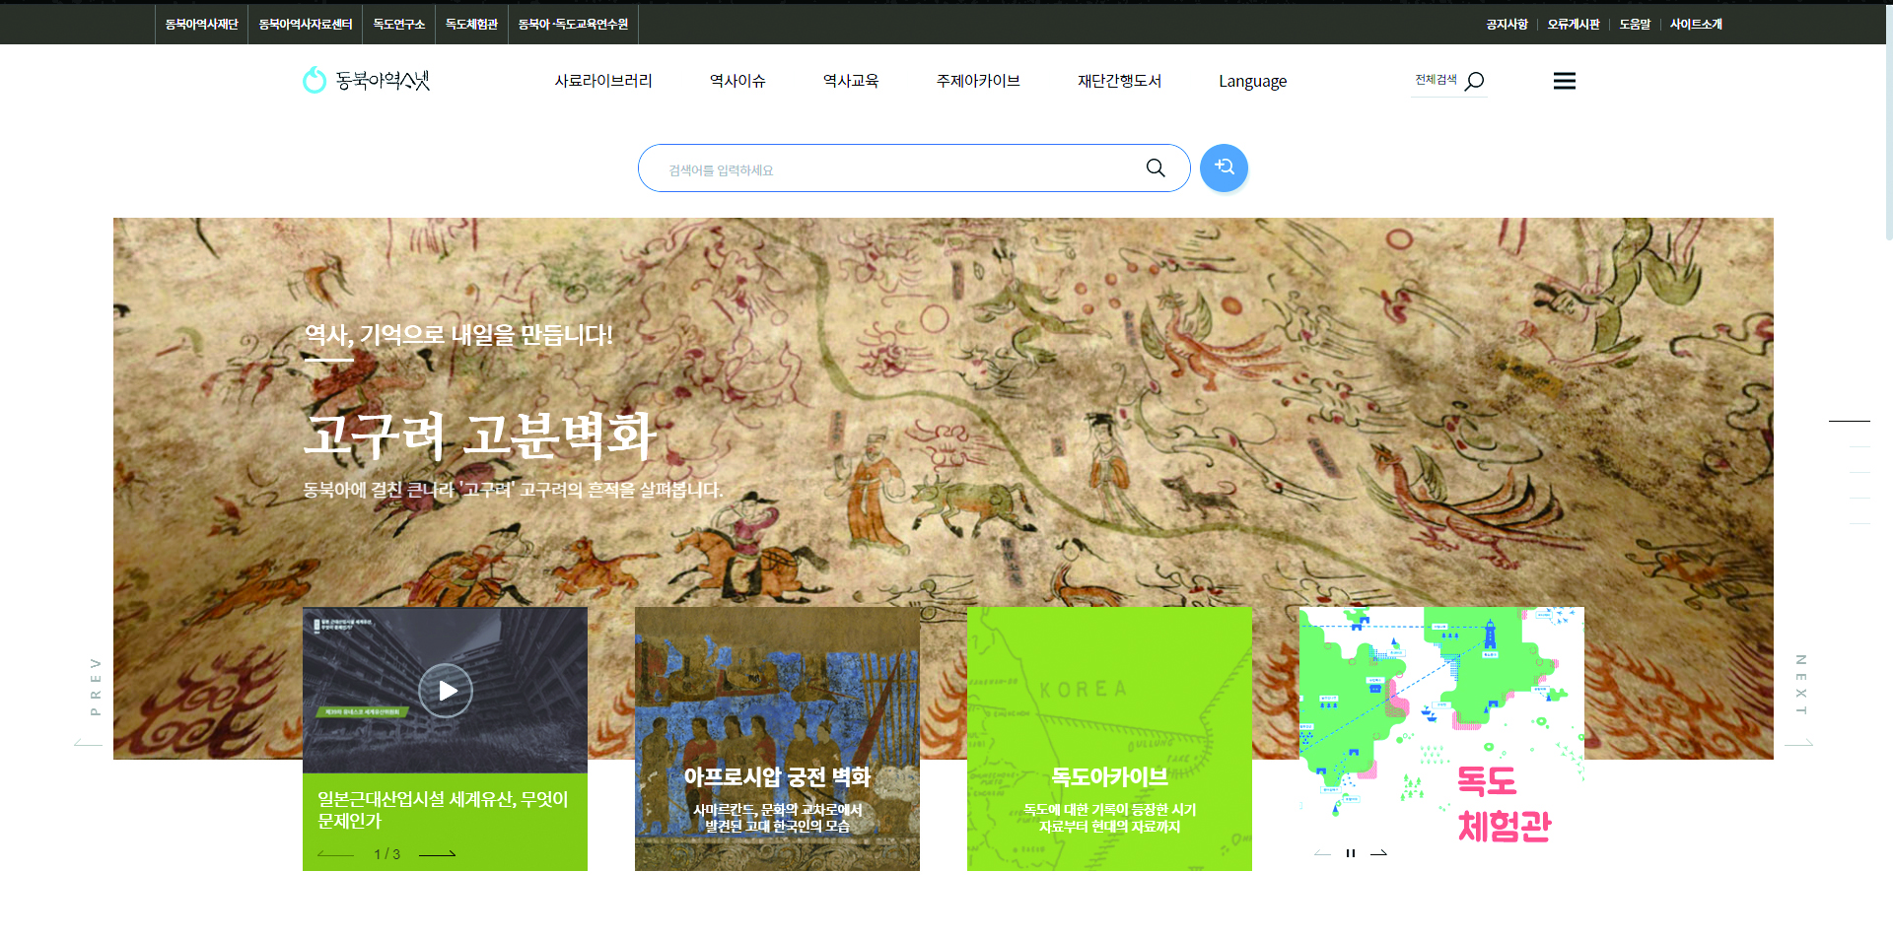
Task: Focus the 검색어를 입력하세요 search field
Action: (892, 168)
